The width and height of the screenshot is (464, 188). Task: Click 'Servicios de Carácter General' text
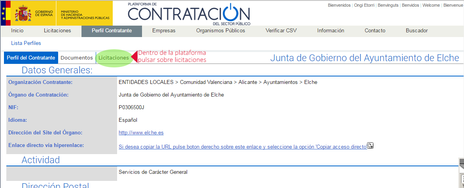(x=153, y=172)
